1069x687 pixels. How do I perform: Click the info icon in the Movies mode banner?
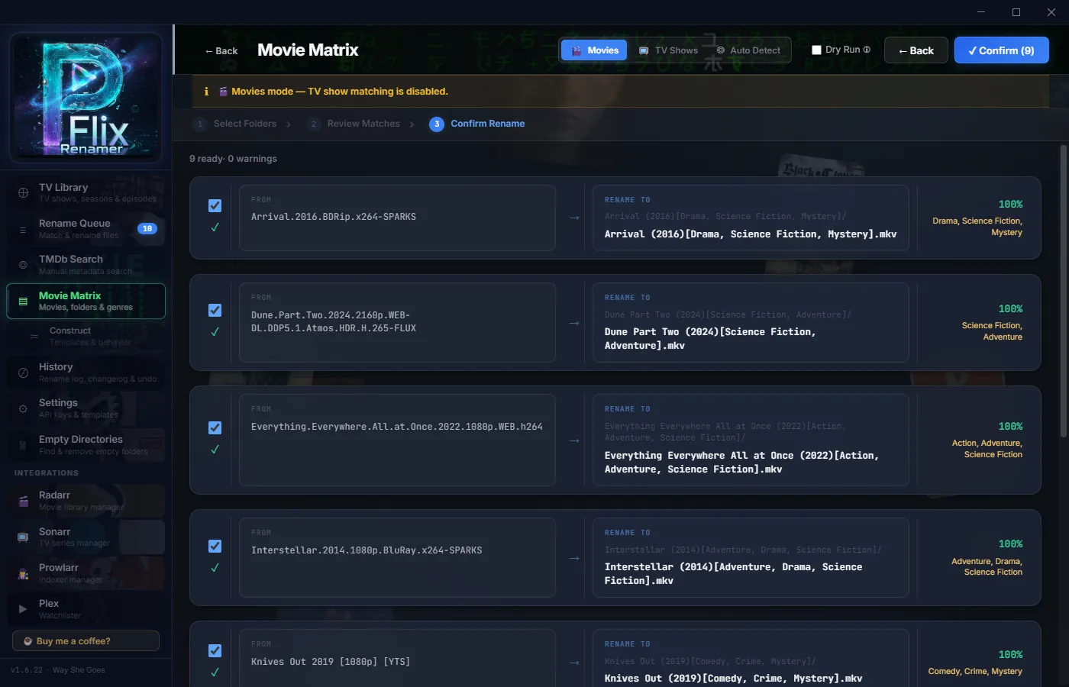tap(206, 91)
